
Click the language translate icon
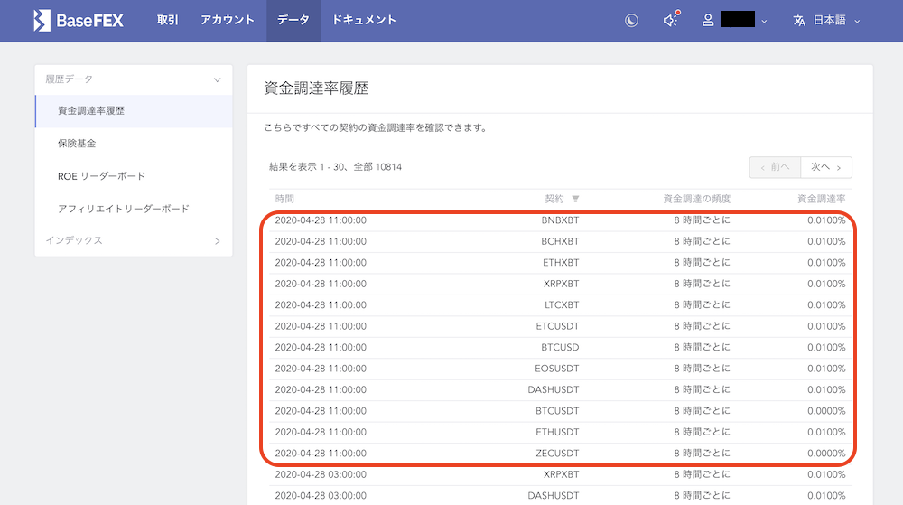pyautogui.click(x=799, y=21)
